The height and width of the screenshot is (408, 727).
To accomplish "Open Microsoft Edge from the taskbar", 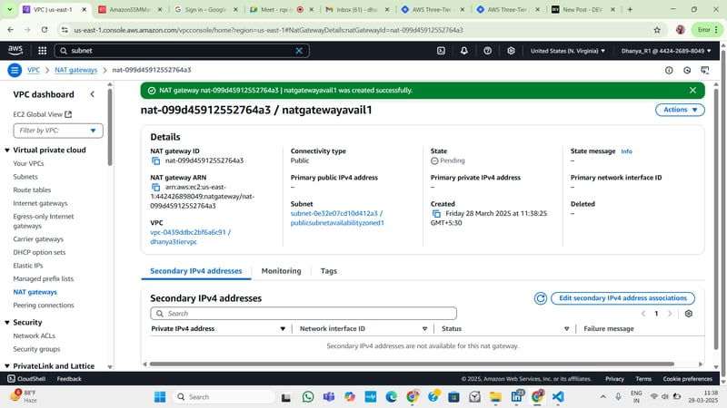I will [x=392, y=397].
